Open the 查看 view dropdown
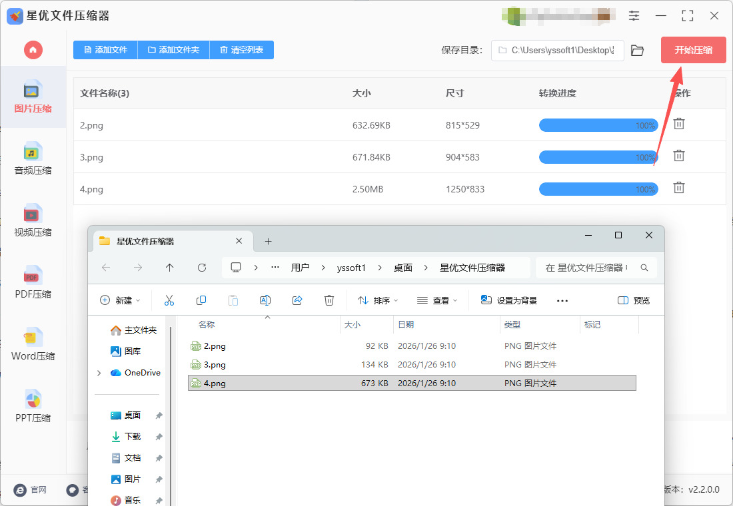733x506 pixels. (436, 301)
